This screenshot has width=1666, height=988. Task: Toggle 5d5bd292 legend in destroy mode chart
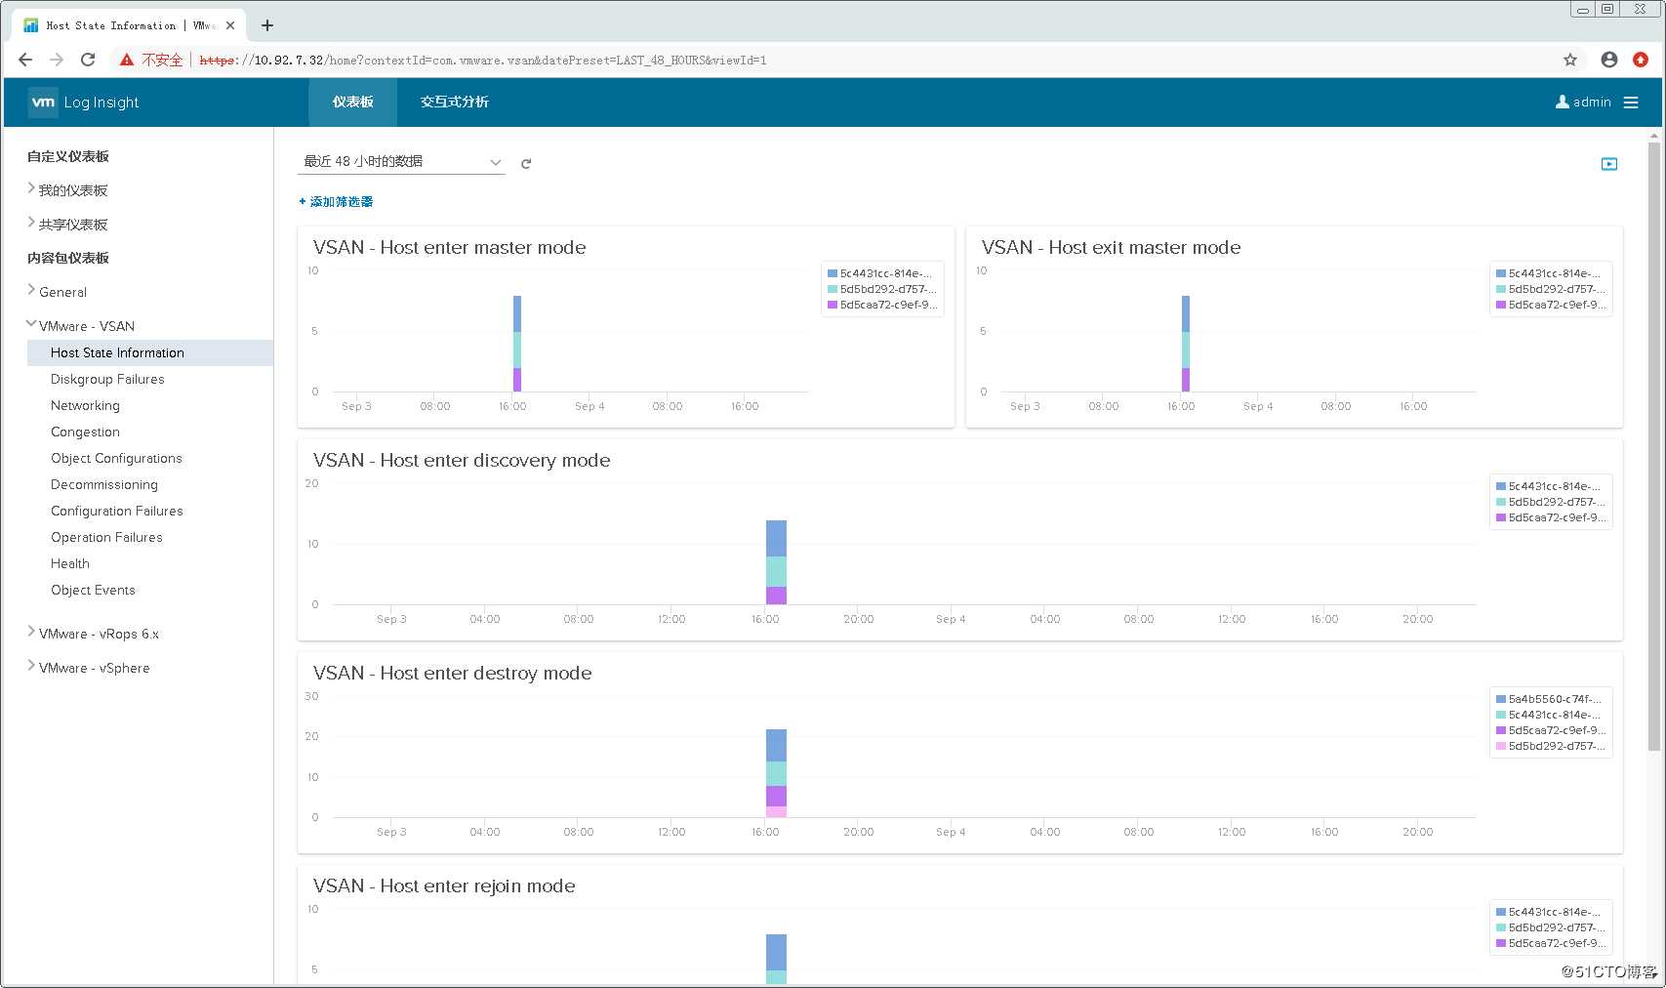pyautogui.click(x=1550, y=746)
